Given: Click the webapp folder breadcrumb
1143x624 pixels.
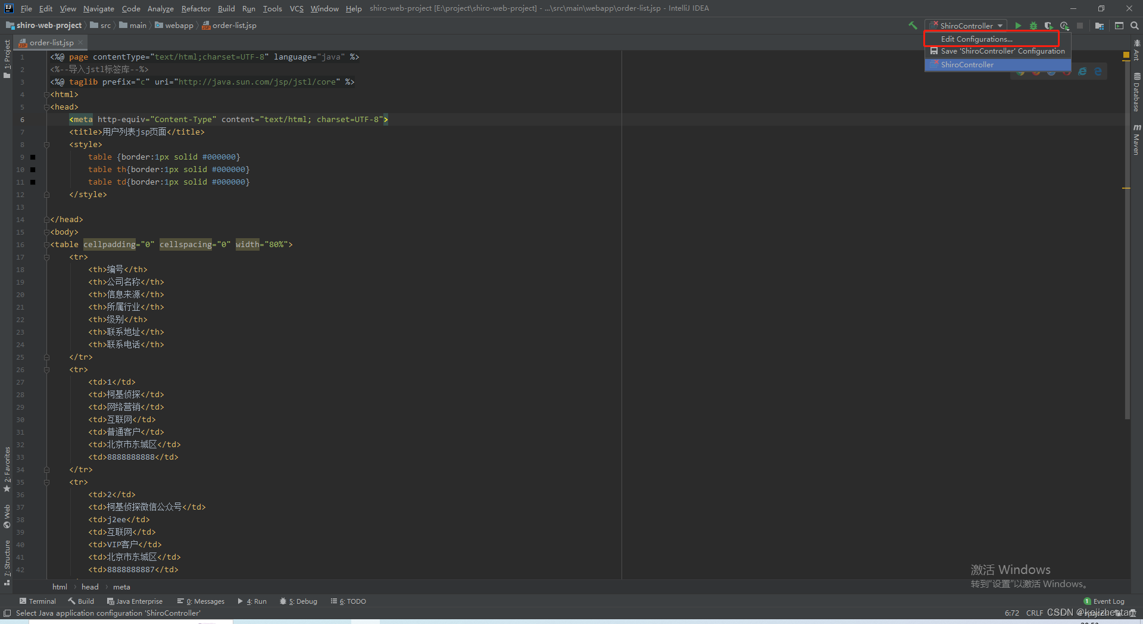Looking at the screenshot, I should [174, 25].
